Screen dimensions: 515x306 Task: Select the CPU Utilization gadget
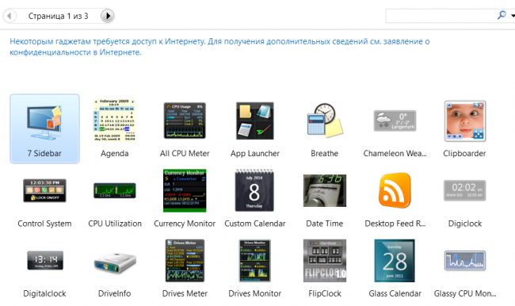115,198
